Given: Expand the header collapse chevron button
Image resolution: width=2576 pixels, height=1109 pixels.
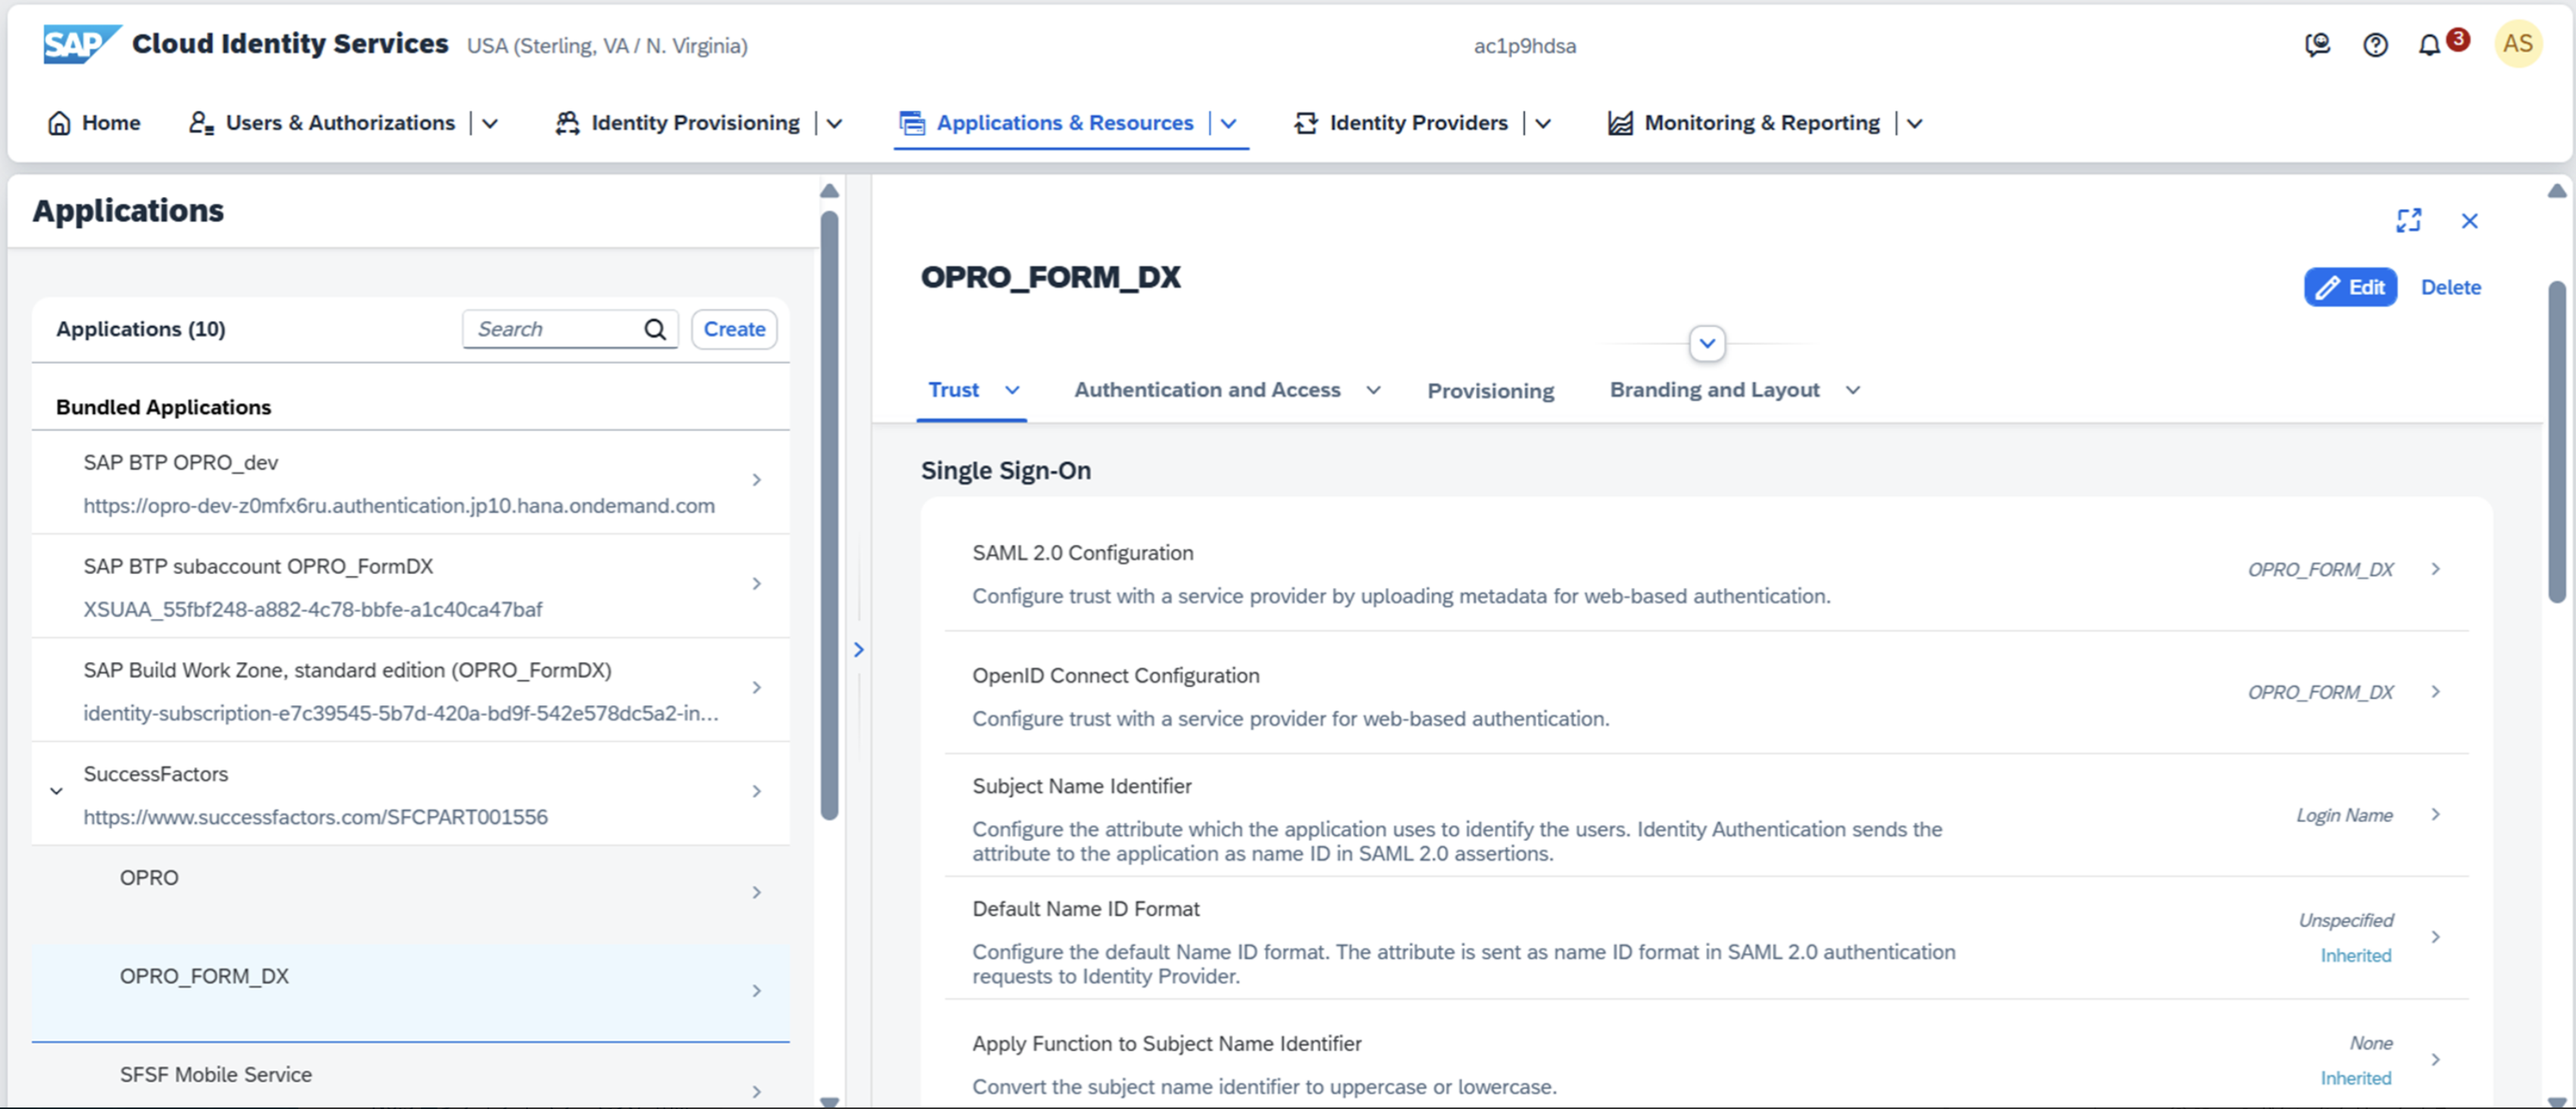Looking at the screenshot, I should point(1707,344).
